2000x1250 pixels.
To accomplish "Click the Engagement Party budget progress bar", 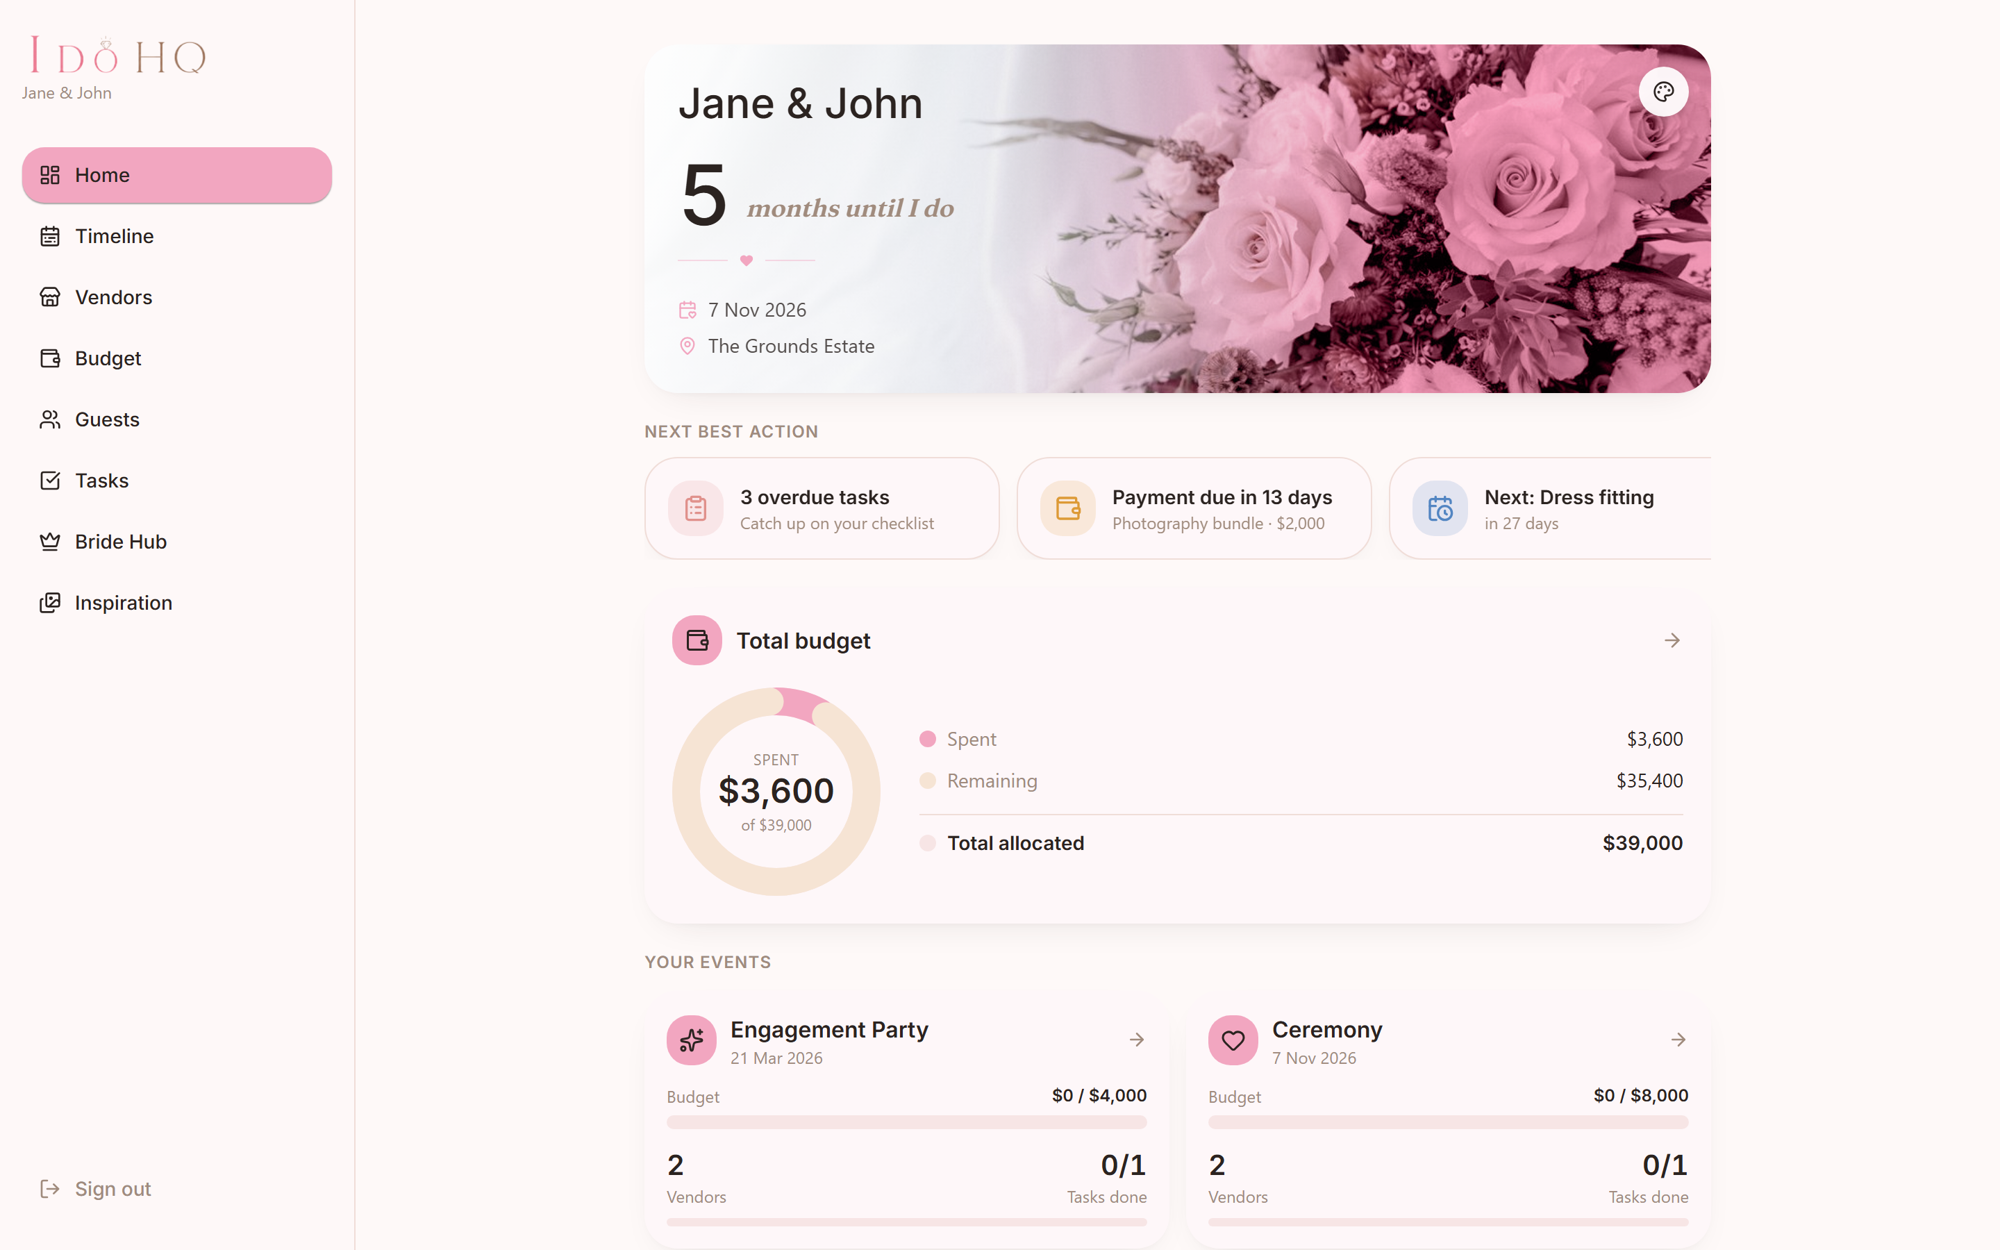I will click(x=907, y=1123).
